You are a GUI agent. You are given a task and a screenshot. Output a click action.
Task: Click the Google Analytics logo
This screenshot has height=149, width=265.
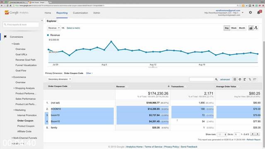(17, 12)
